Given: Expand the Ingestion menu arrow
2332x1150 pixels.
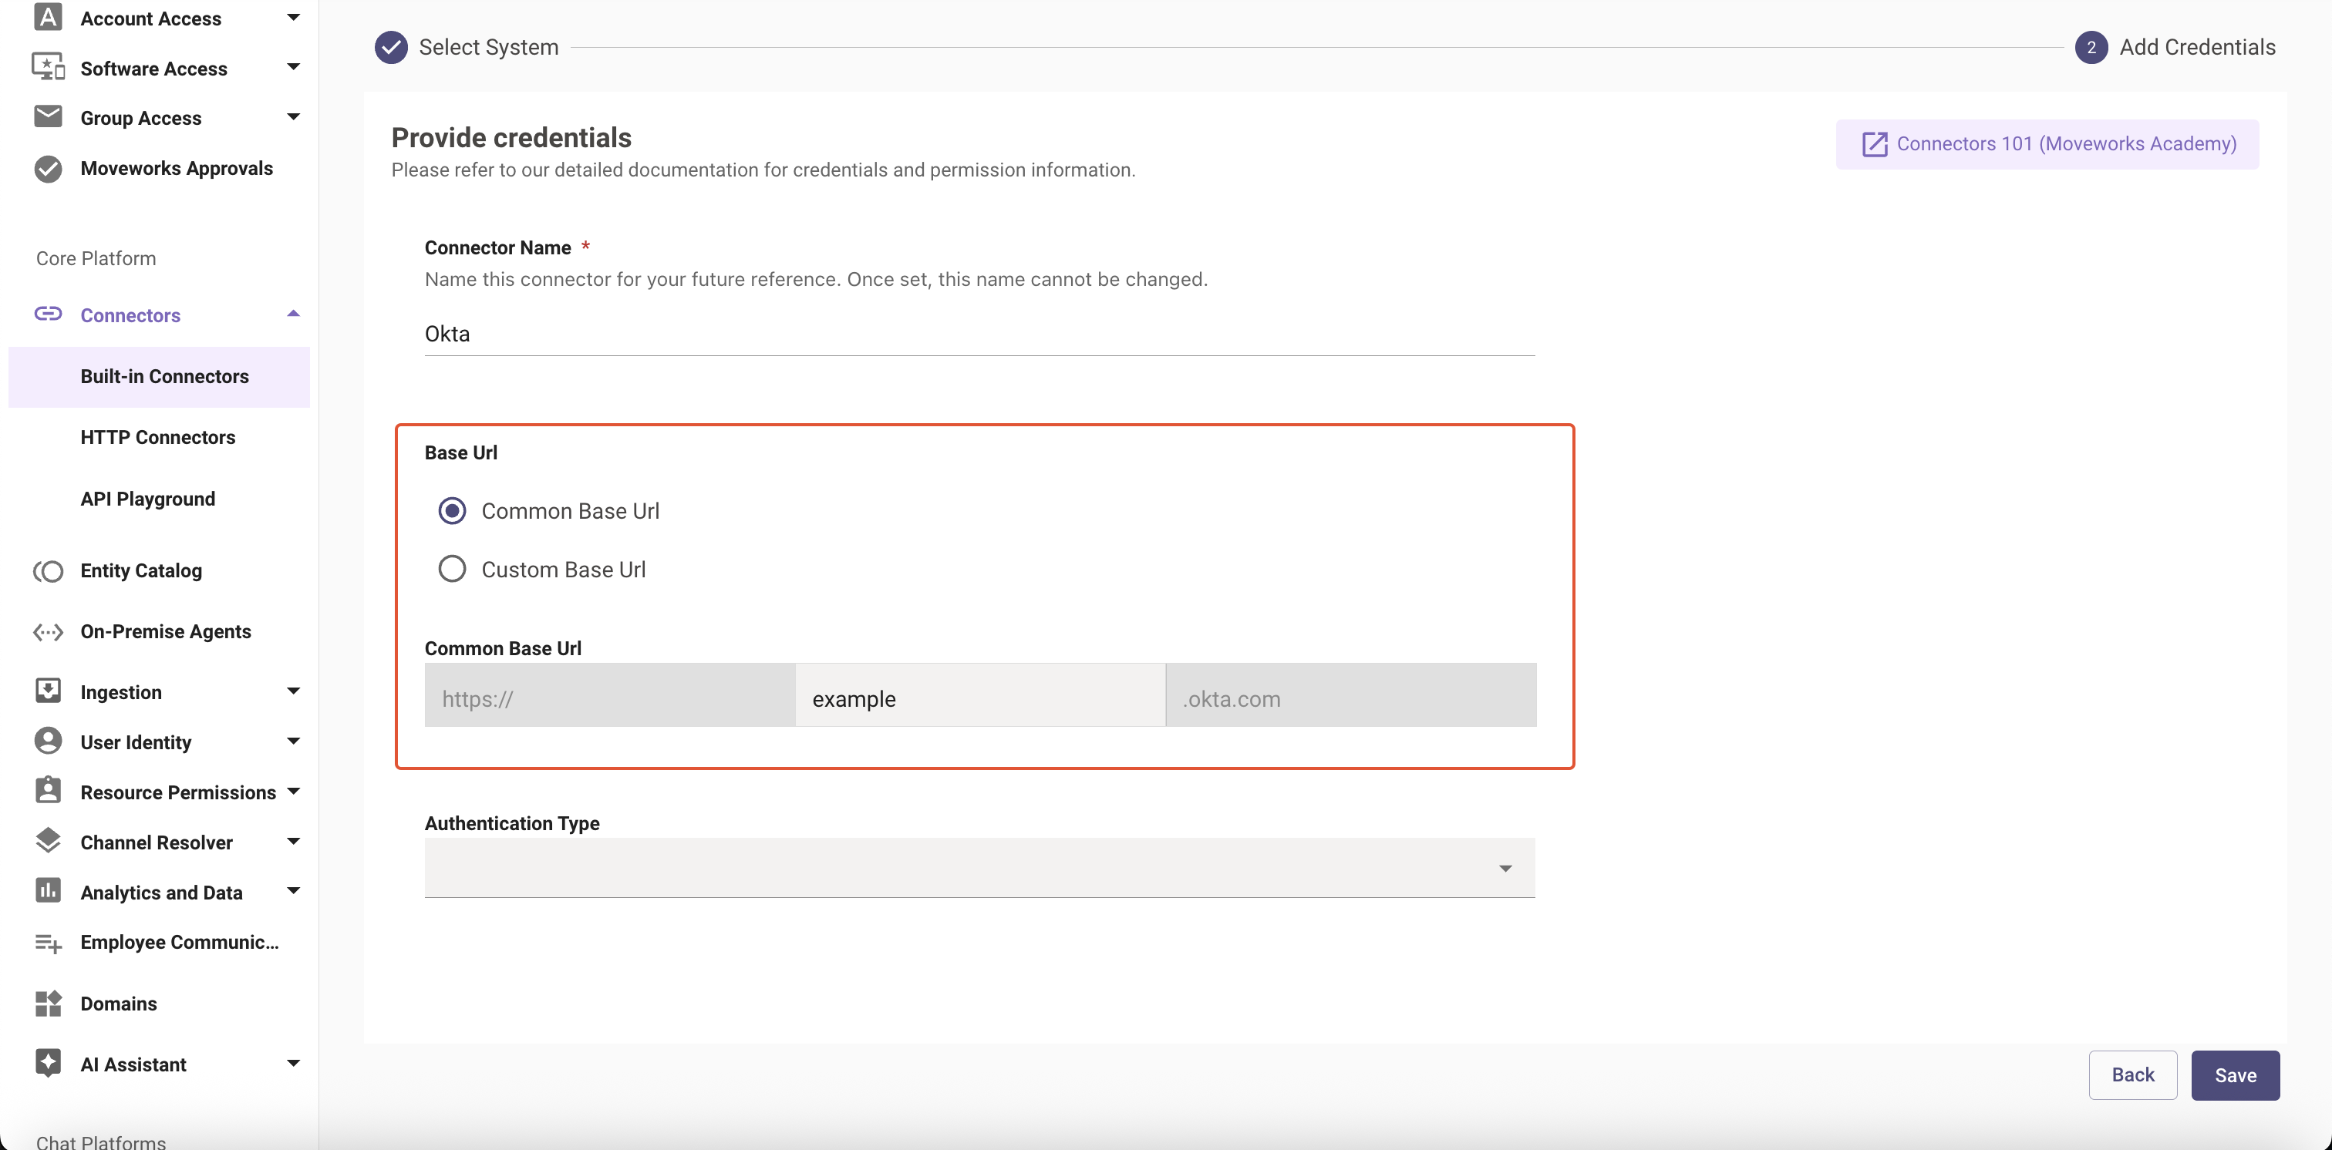Looking at the screenshot, I should click(293, 691).
